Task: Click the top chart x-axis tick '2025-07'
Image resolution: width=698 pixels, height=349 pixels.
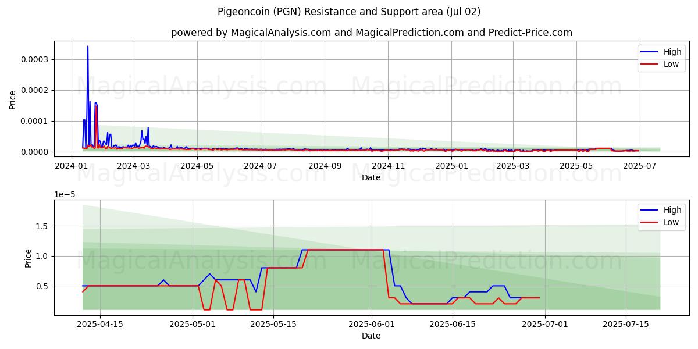Action: click(640, 165)
